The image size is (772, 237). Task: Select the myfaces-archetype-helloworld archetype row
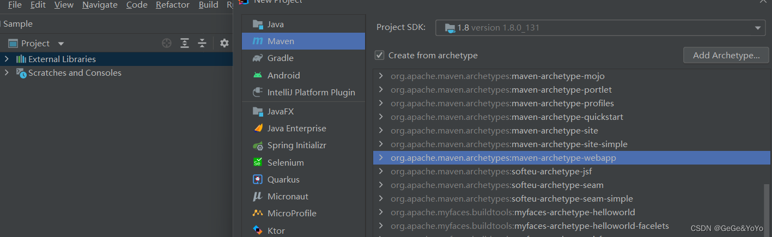568,212
